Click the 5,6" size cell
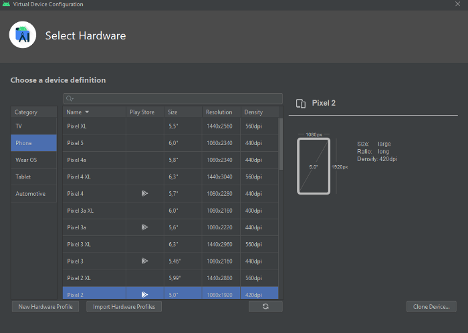Viewport: 468px width, 333px height. (183, 227)
